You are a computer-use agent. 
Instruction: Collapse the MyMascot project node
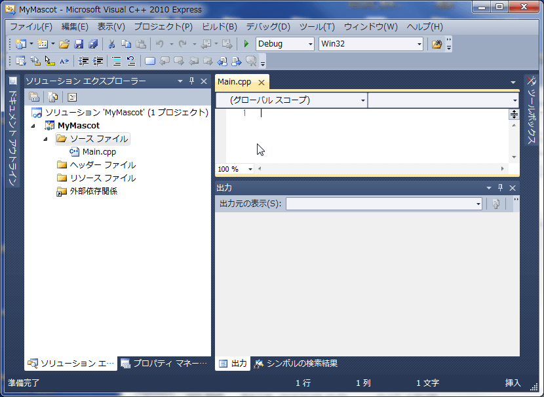33,126
